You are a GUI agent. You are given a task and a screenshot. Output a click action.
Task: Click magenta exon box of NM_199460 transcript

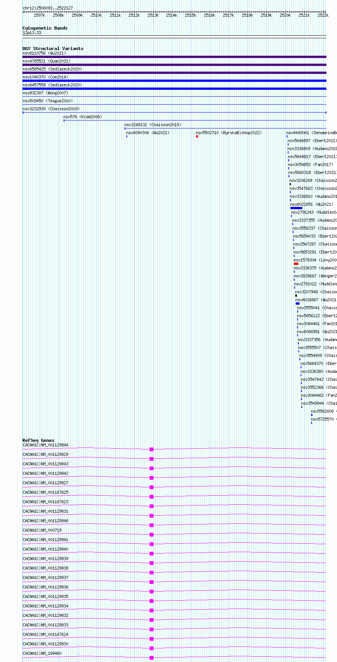[151, 658]
